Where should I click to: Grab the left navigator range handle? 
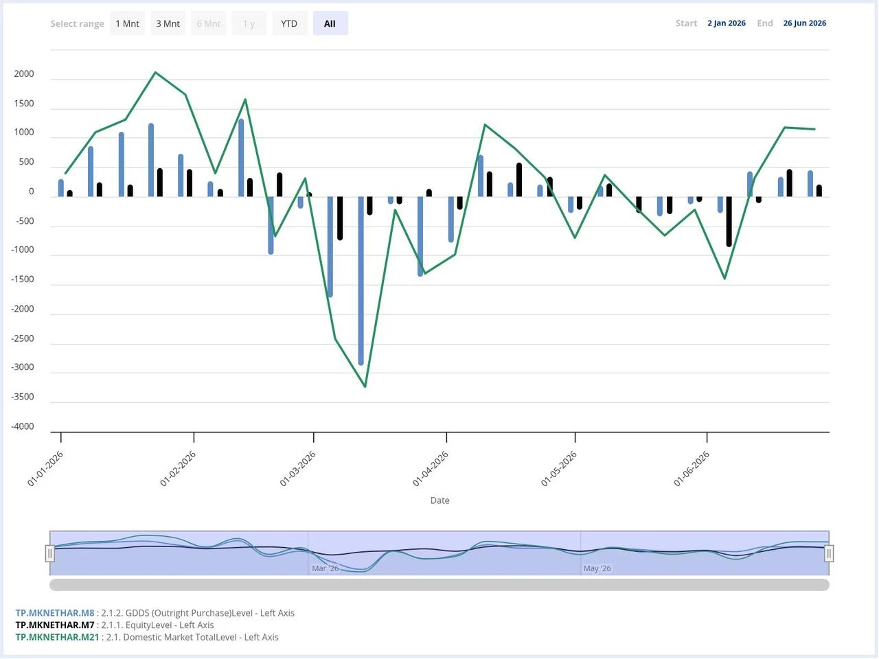[x=50, y=553]
